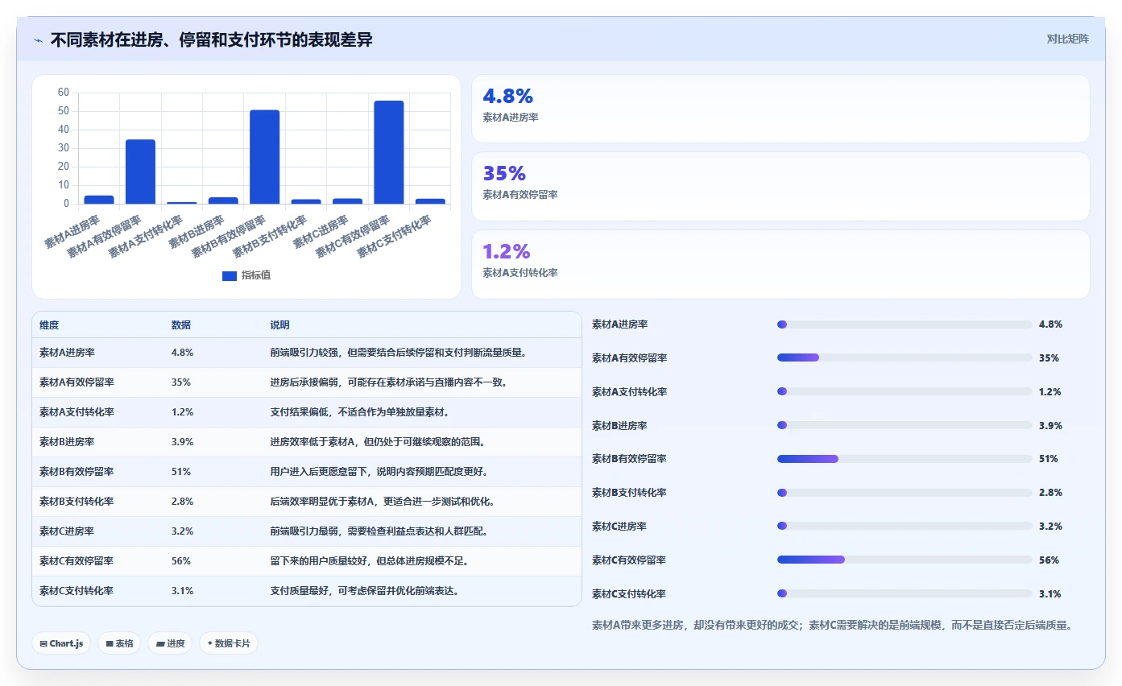The image size is (1122, 686).
Task: Click the 说明 column header in the table
Action: click(279, 325)
